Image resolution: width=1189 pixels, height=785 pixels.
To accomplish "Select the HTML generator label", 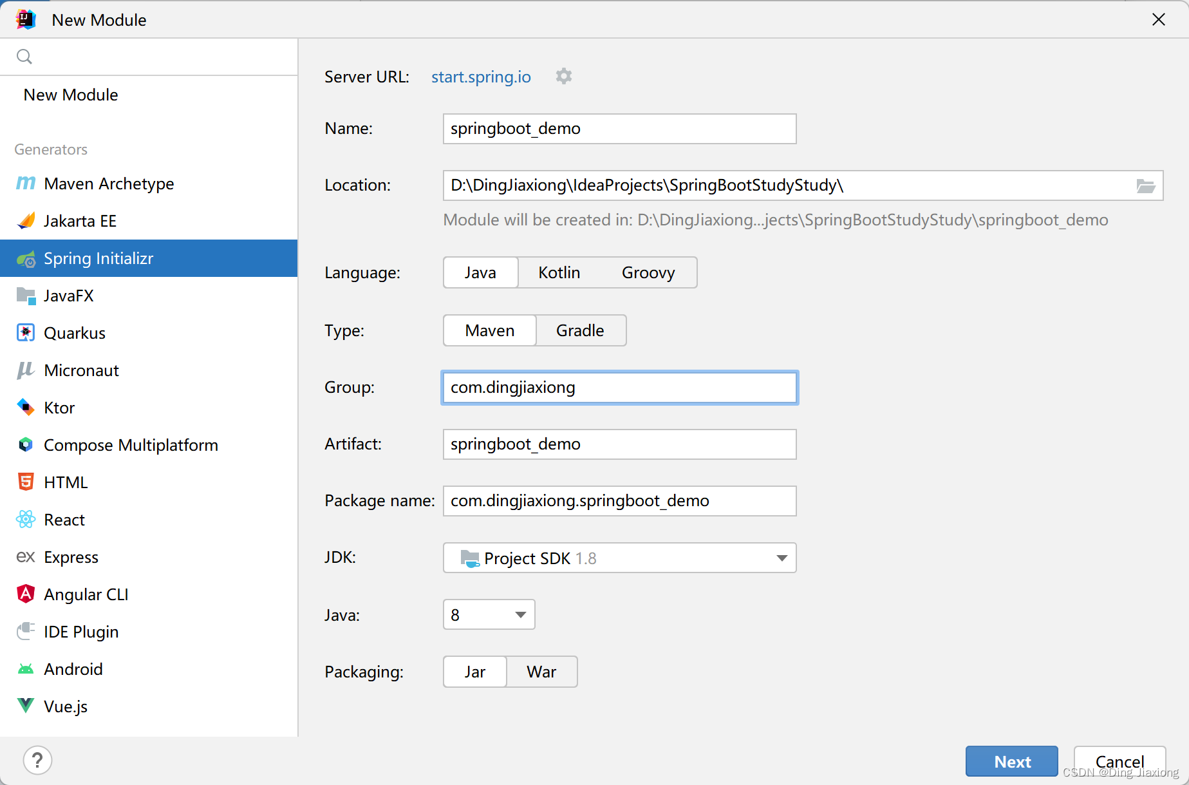I will [66, 482].
